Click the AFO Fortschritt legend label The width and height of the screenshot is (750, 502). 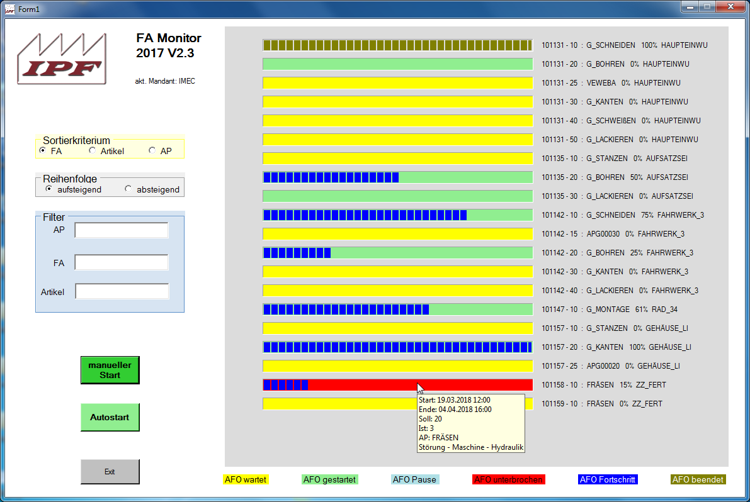tap(608, 479)
